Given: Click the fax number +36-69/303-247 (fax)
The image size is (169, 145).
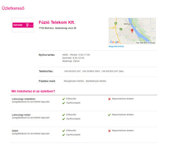Looking at the screenshot, I should (x=112, y=71).
